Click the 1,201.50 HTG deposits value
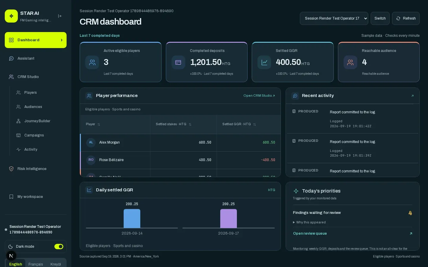The image size is (428, 267). 210,62
